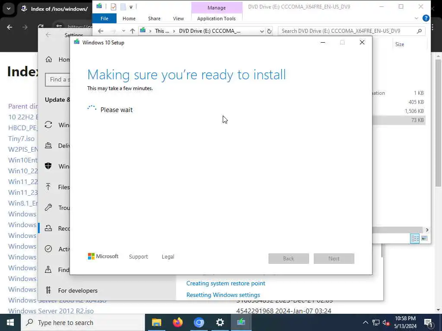Close the Windows 10 Setup window

tap(362, 43)
